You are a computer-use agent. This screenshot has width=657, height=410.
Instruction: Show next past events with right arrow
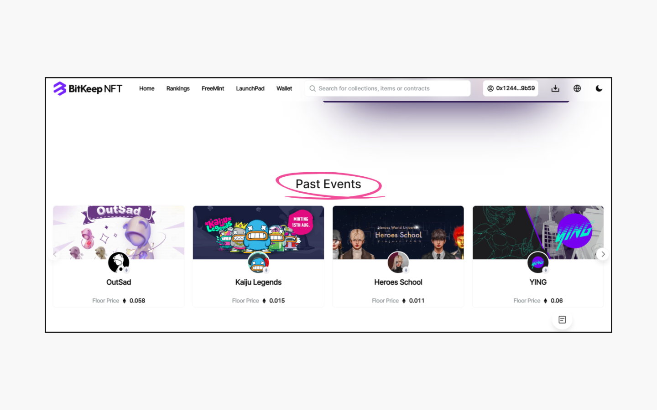(x=603, y=254)
